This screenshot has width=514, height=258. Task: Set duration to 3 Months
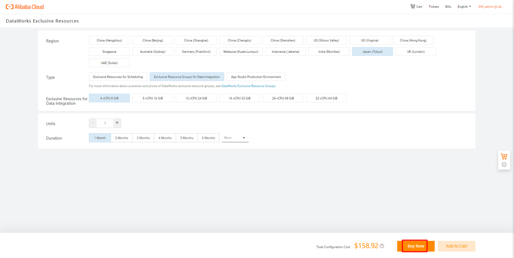(x=143, y=138)
